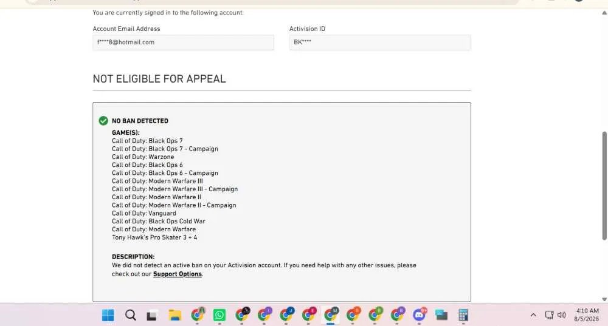This screenshot has height=326, width=608.
Task: Click the 'GAME(S):' label
Action: point(126,133)
